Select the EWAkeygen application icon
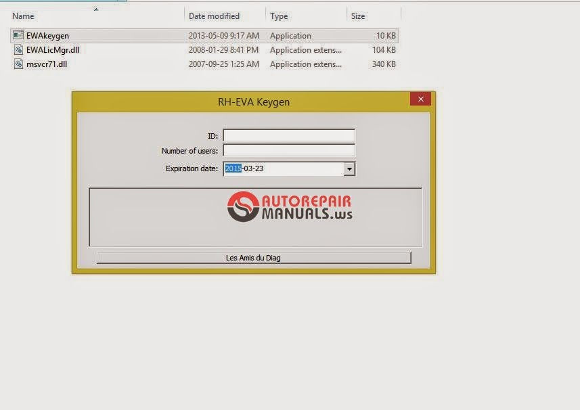Screen dimensions: 580x410 [x=18, y=35]
